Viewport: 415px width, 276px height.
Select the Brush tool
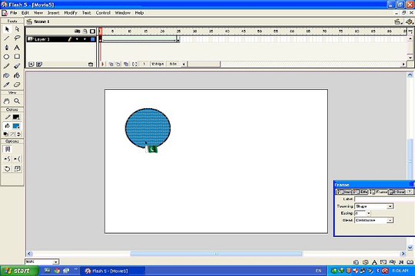point(17,66)
